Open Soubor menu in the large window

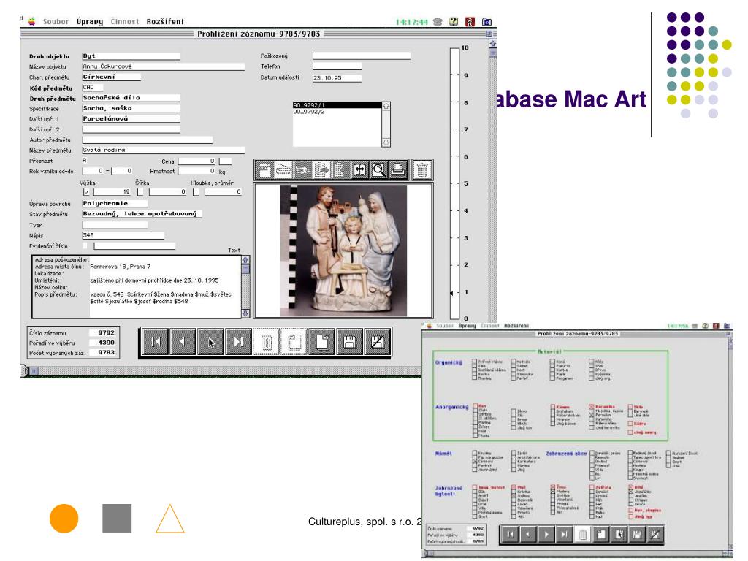coord(56,21)
